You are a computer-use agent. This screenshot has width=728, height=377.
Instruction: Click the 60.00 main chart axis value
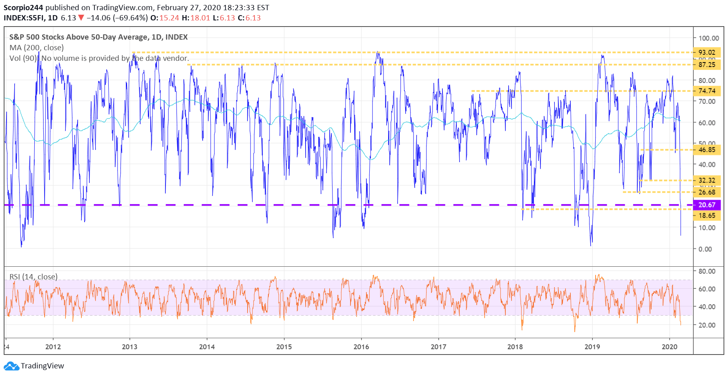(707, 123)
